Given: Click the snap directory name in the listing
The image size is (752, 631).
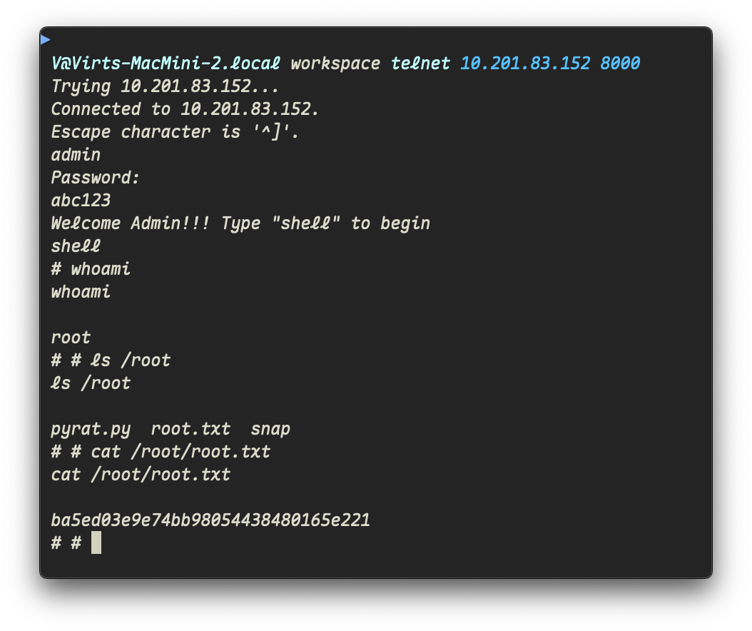Looking at the screenshot, I should click(x=270, y=429).
